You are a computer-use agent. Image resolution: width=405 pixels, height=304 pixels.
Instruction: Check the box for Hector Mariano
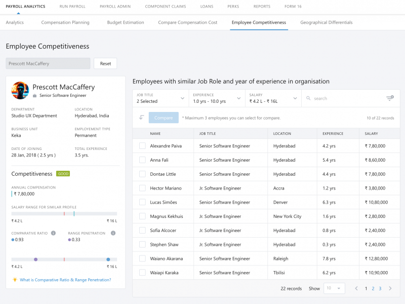tap(142, 188)
